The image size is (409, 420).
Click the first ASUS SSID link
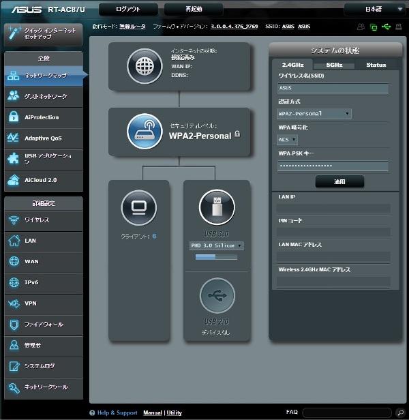(288, 27)
